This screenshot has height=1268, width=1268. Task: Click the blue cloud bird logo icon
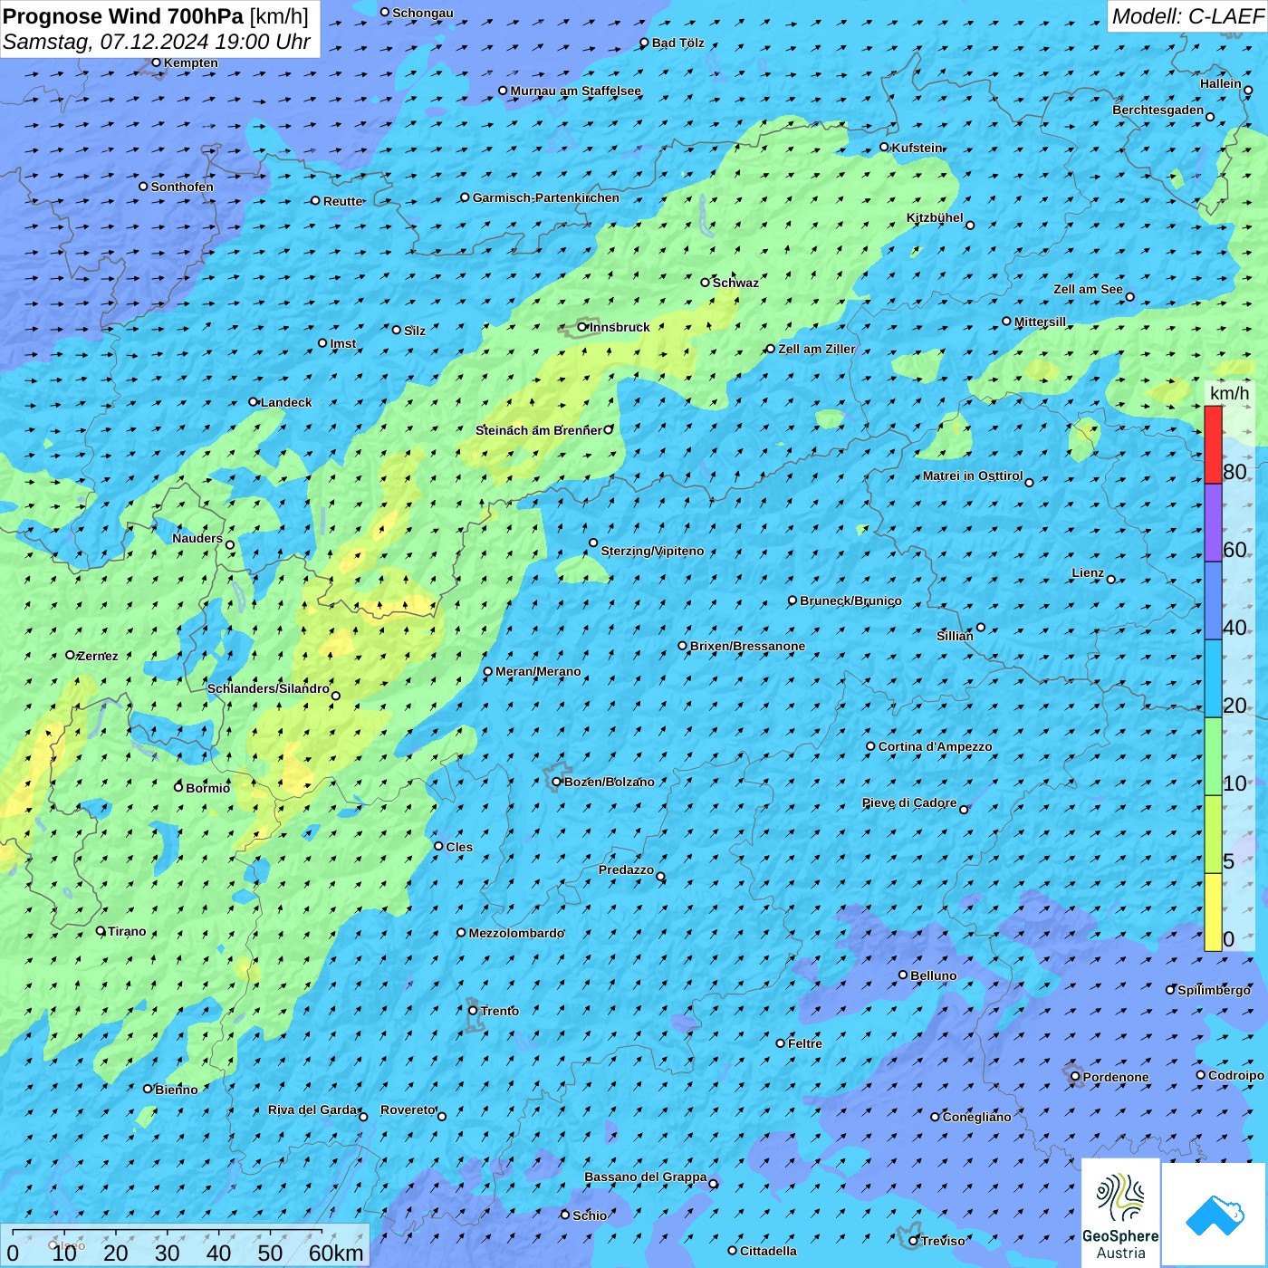tap(1215, 1215)
